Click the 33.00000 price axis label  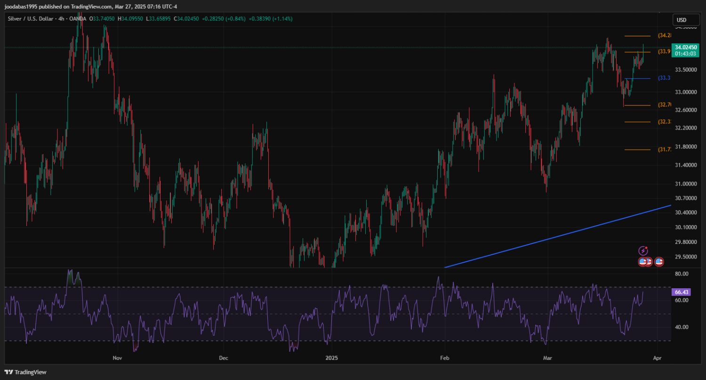coord(686,92)
